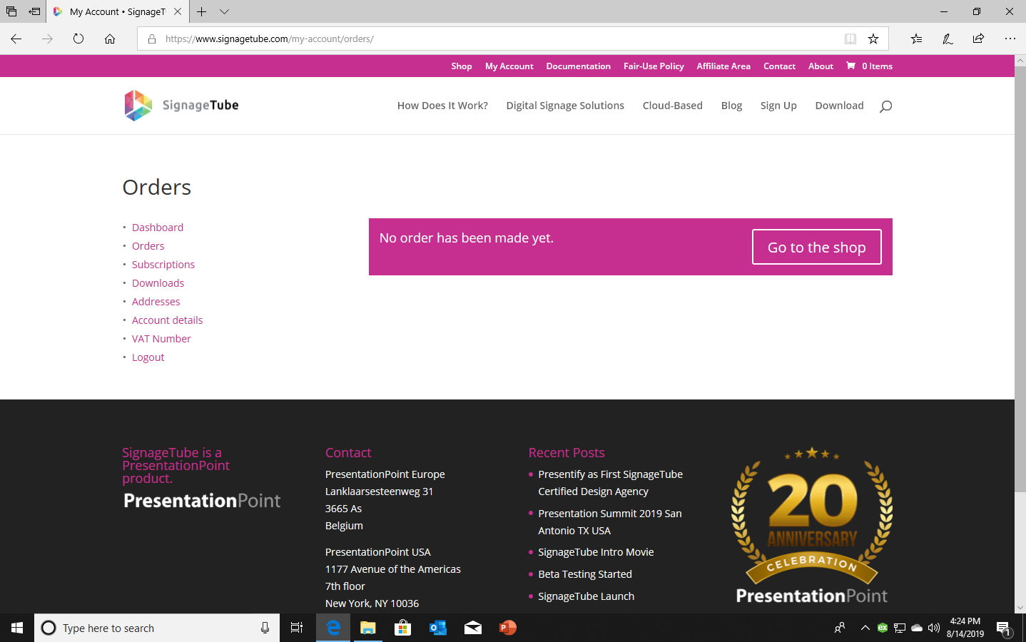Open Beta Testing Started post
This screenshot has height=642, width=1026.
pyautogui.click(x=585, y=574)
